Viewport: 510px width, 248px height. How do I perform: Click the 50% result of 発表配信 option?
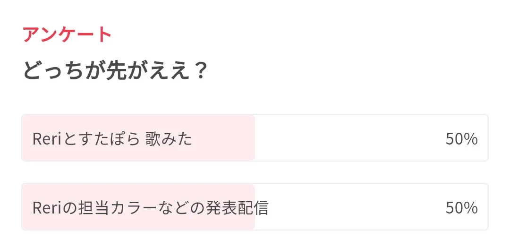point(461,208)
